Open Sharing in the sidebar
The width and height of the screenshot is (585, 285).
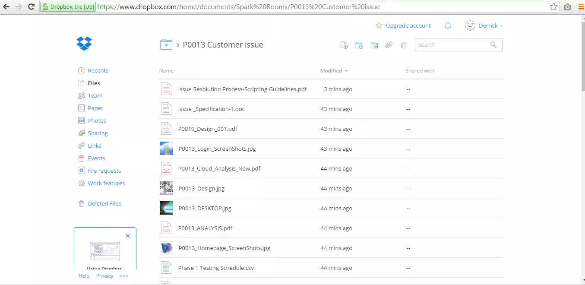98,133
